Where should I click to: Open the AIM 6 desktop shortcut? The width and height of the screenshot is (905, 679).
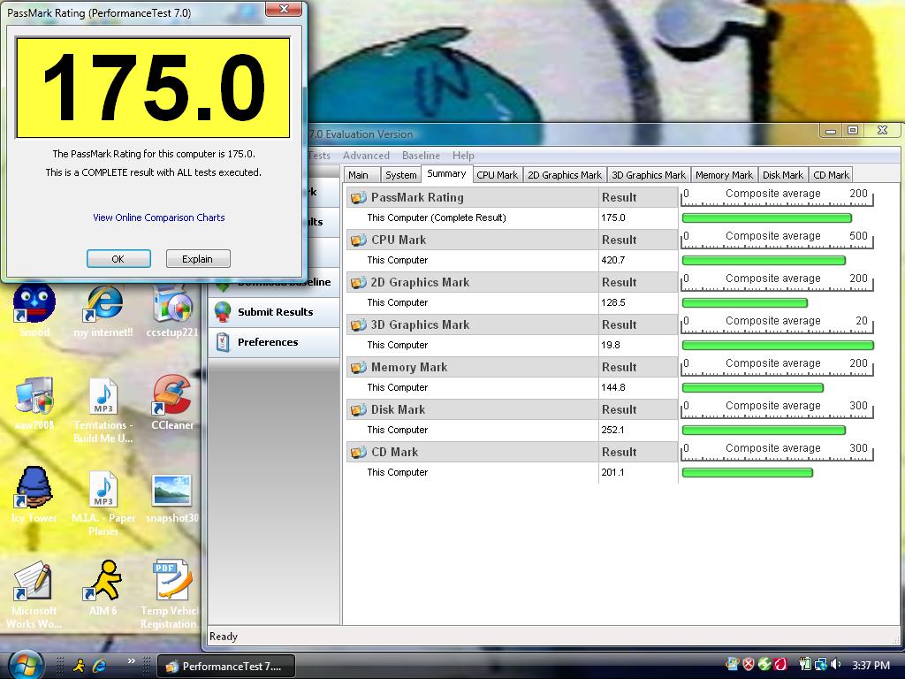[x=104, y=581]
